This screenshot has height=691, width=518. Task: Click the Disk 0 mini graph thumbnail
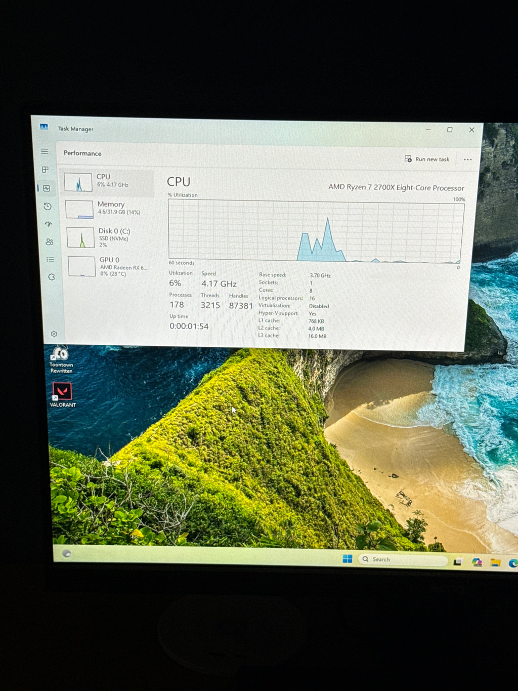tap(80, 237)
